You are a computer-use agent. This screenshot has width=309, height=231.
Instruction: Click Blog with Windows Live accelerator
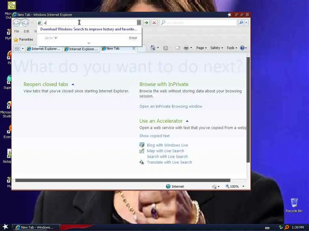point(167,145)
